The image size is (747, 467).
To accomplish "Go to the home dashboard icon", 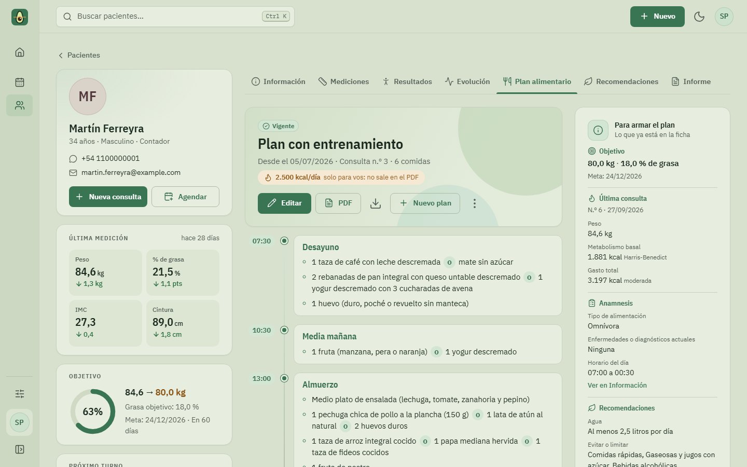I will tap(20, 52).
